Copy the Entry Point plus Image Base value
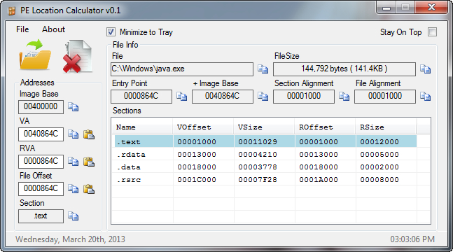Screen dimensions: 453x252 tap(263, 96)
